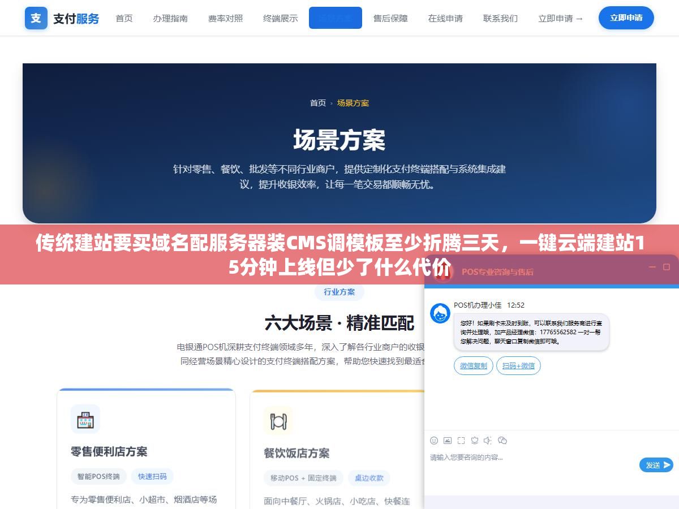The image size is (679, 509).
Task: Go to 首页 in top navigation
Action: [x=124, y=18]
